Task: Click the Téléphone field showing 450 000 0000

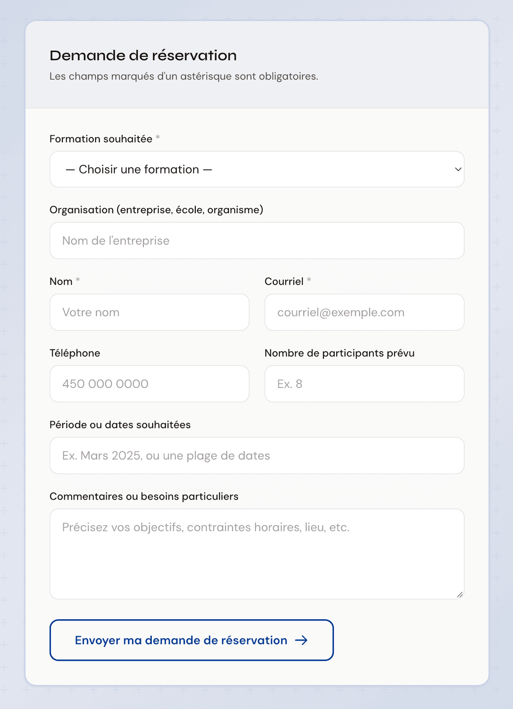Action: (x=149, y=384)
